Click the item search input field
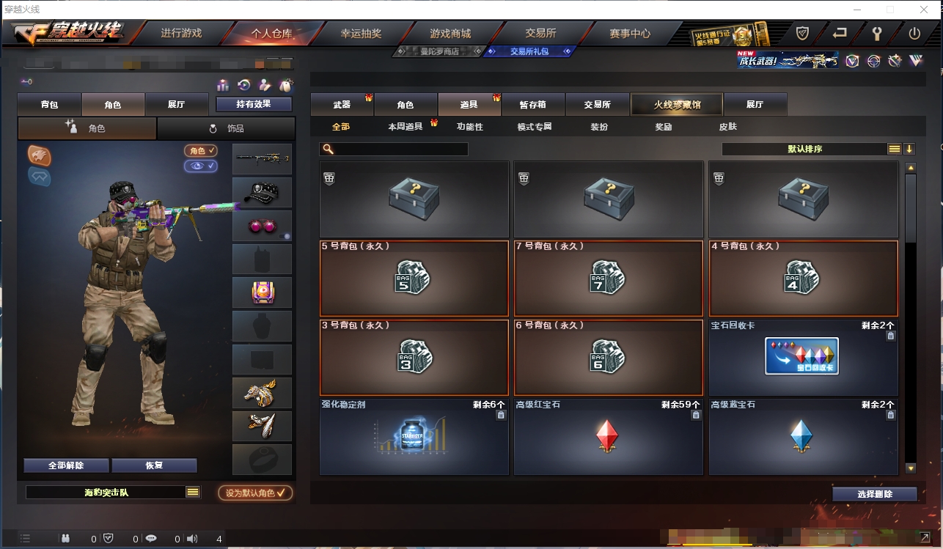The image size is (943, 549). [x=394, y=149]
